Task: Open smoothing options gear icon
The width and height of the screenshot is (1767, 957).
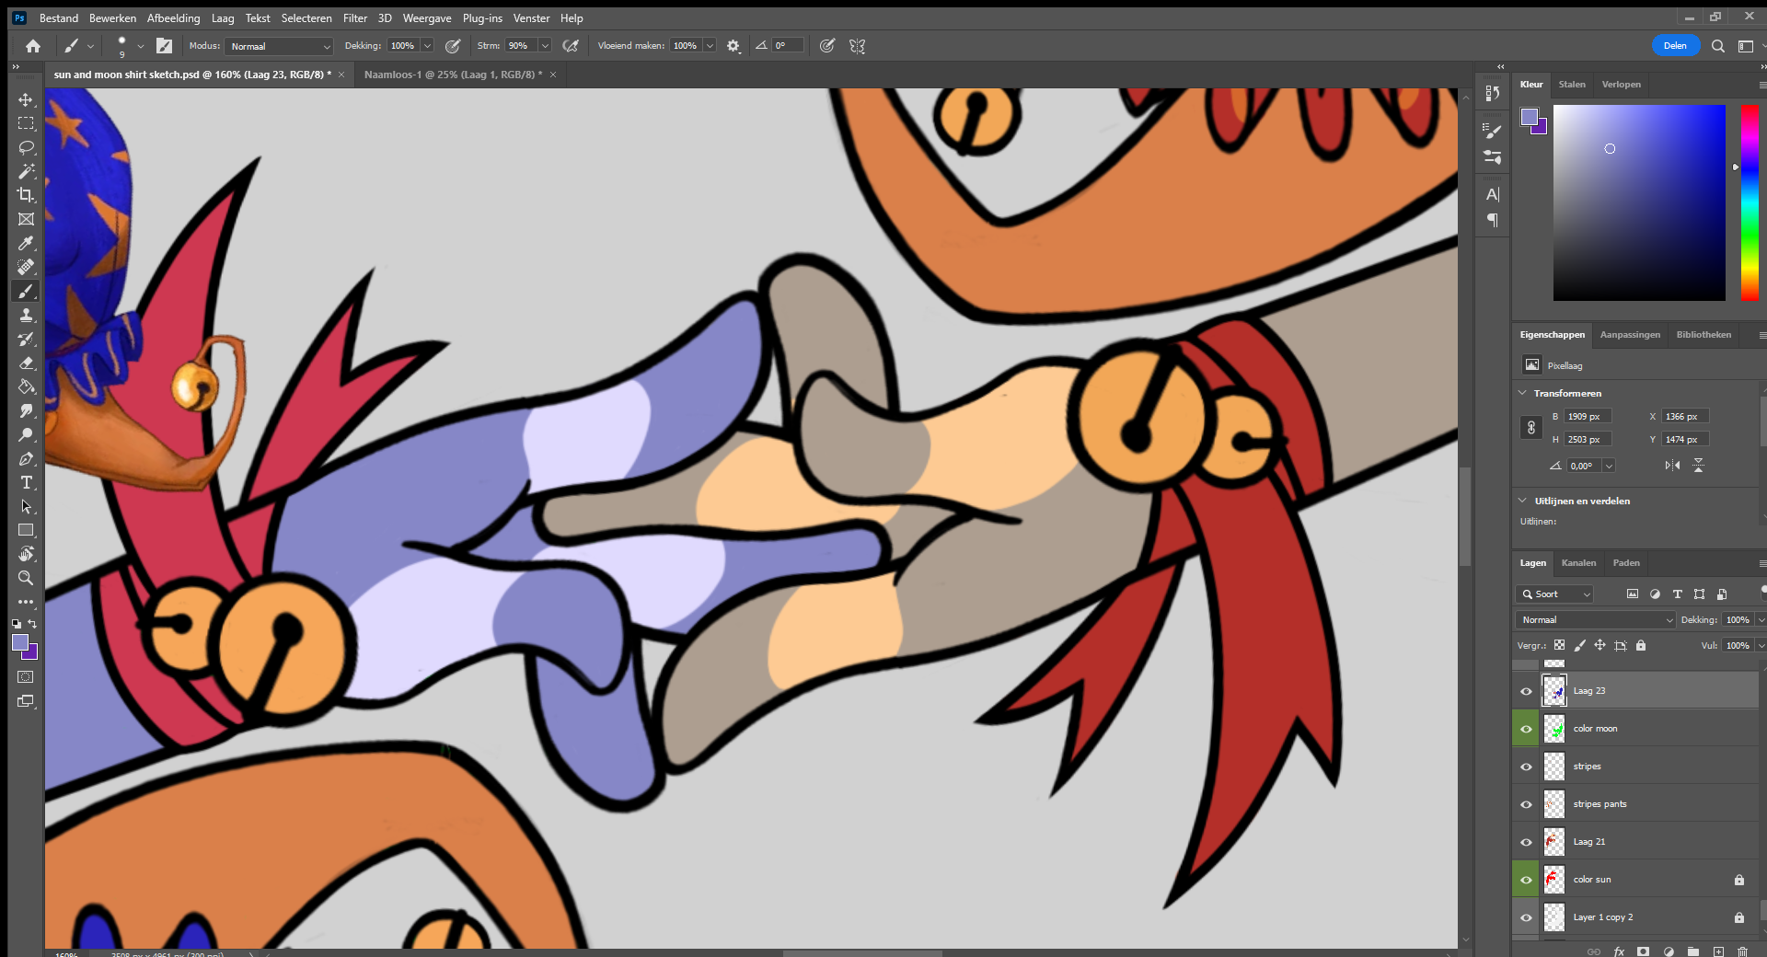Action: [733, 46]
